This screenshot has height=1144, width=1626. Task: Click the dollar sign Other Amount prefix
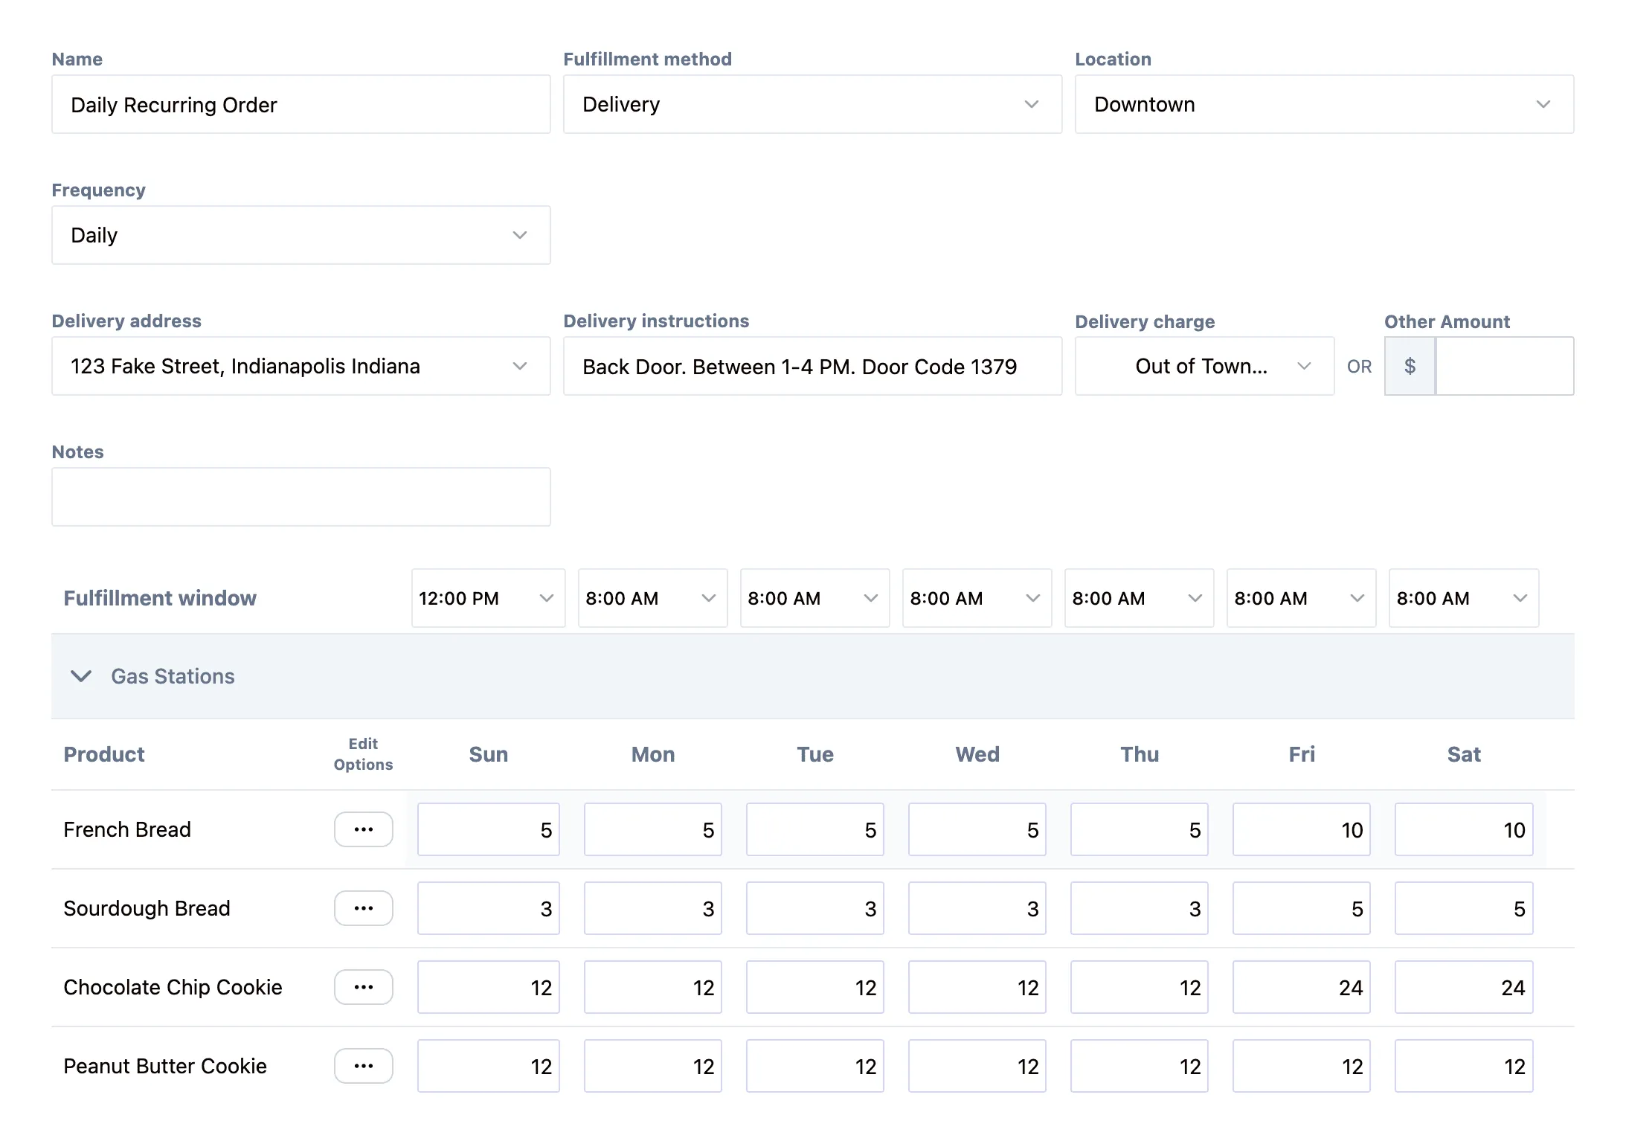pyautogui.click(x=1410, y=366)
